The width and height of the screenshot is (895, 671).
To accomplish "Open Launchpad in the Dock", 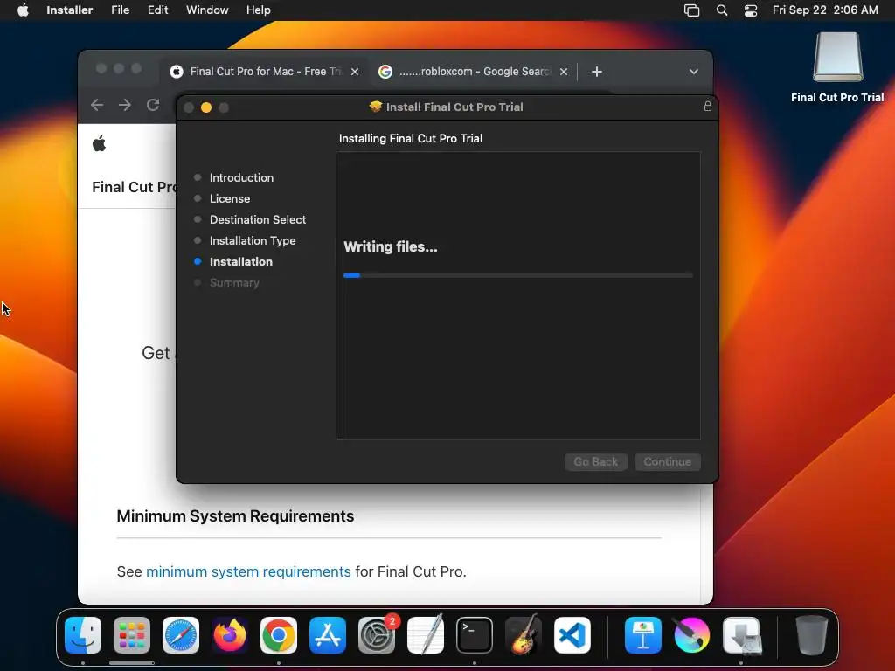I will pos(132,635).
